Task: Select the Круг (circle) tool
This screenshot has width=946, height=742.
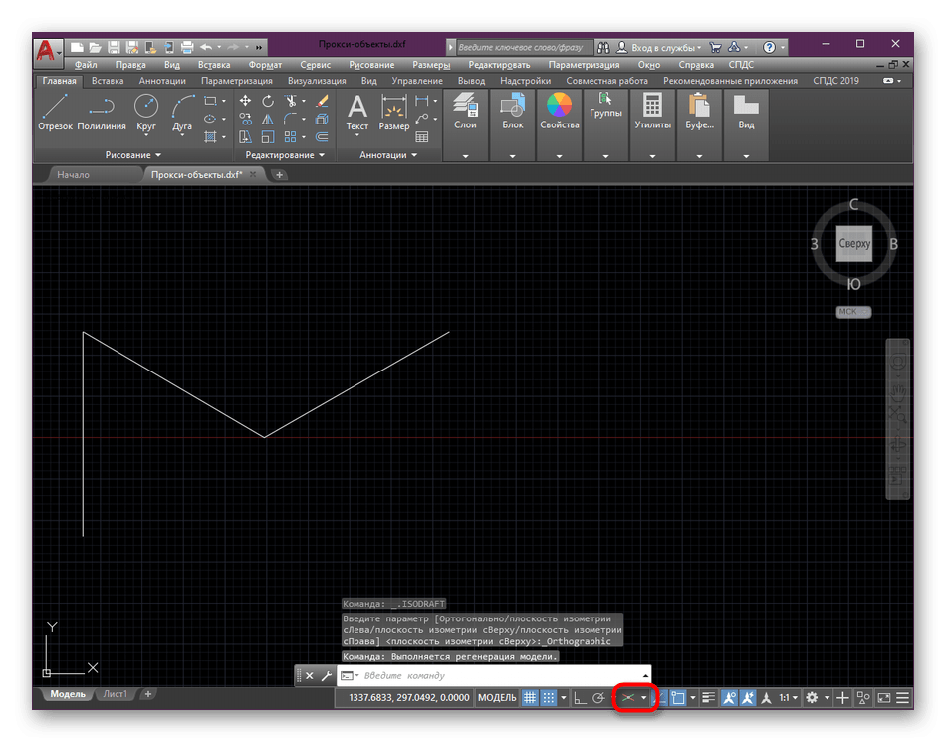Action: coord(146,113)
